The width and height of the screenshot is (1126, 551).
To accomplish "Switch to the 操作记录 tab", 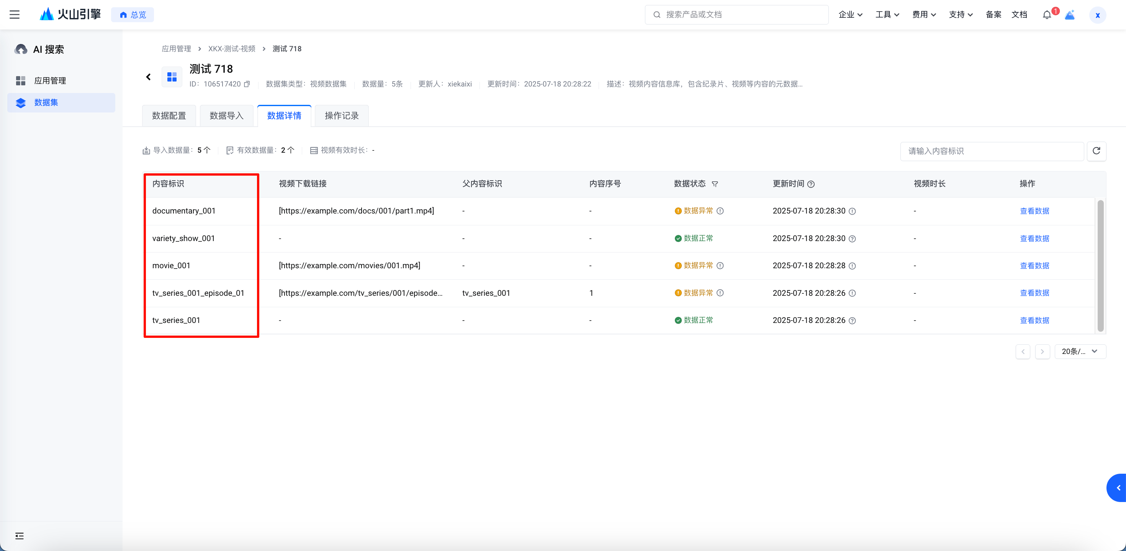I will point(341,116).
